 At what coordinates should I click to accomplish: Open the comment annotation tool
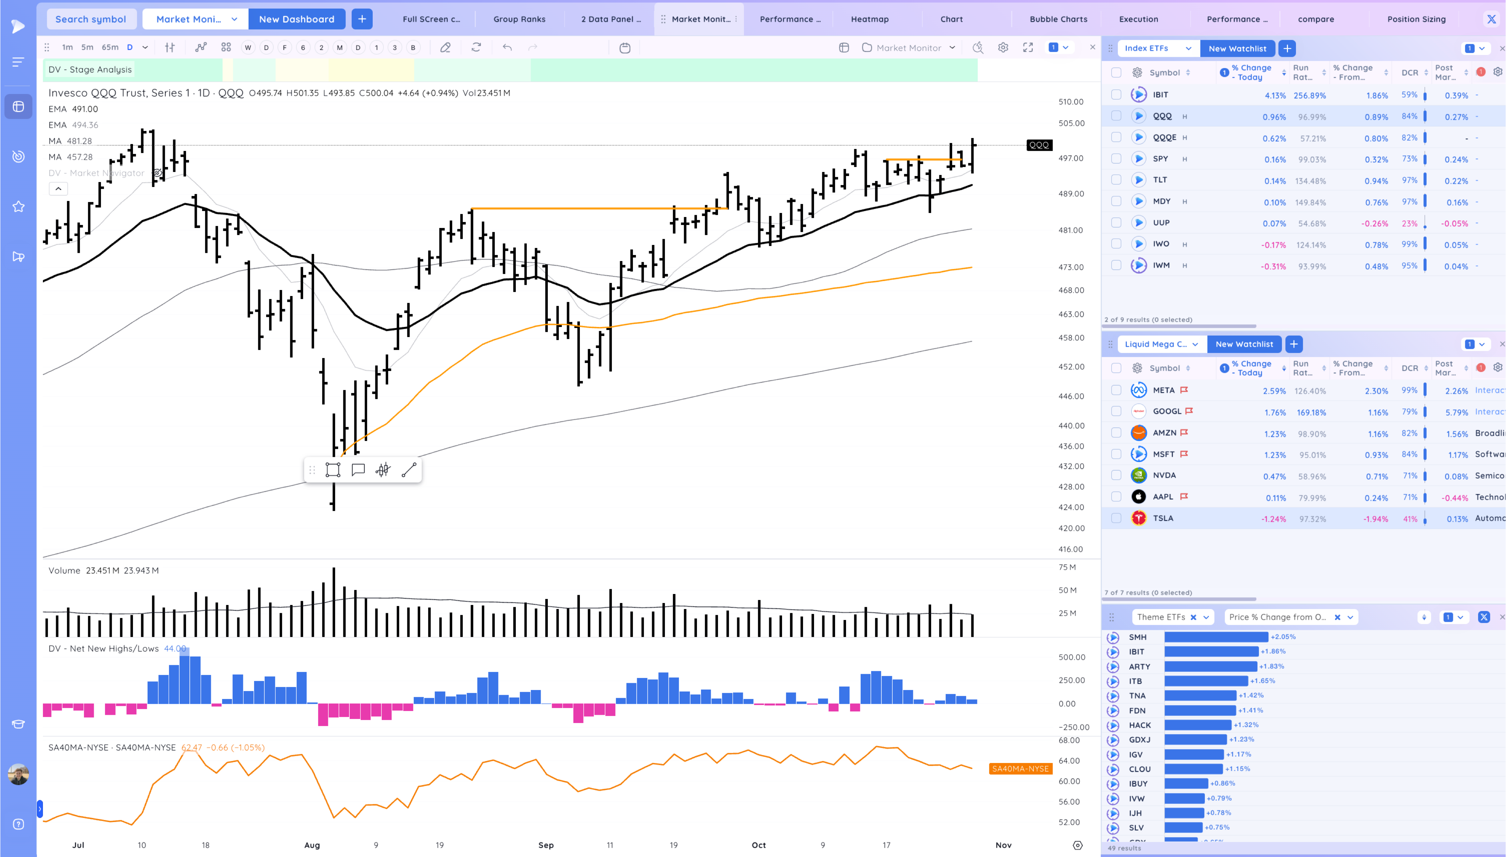tap(358, 470)
